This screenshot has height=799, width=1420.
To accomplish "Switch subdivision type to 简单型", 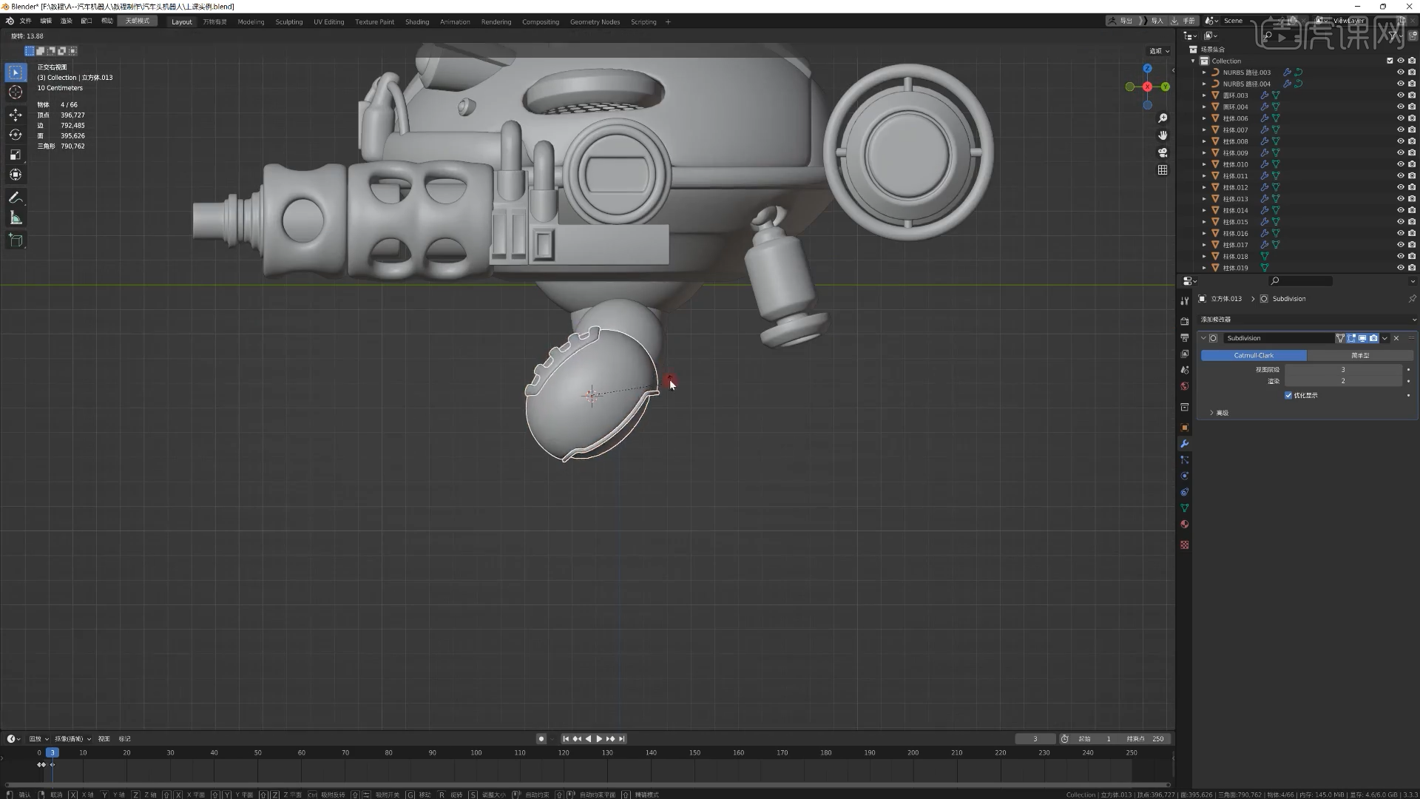I will (x=1361, y=355).
